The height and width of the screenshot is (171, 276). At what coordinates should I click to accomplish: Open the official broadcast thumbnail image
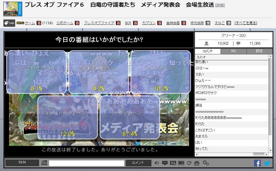point(13,9)
